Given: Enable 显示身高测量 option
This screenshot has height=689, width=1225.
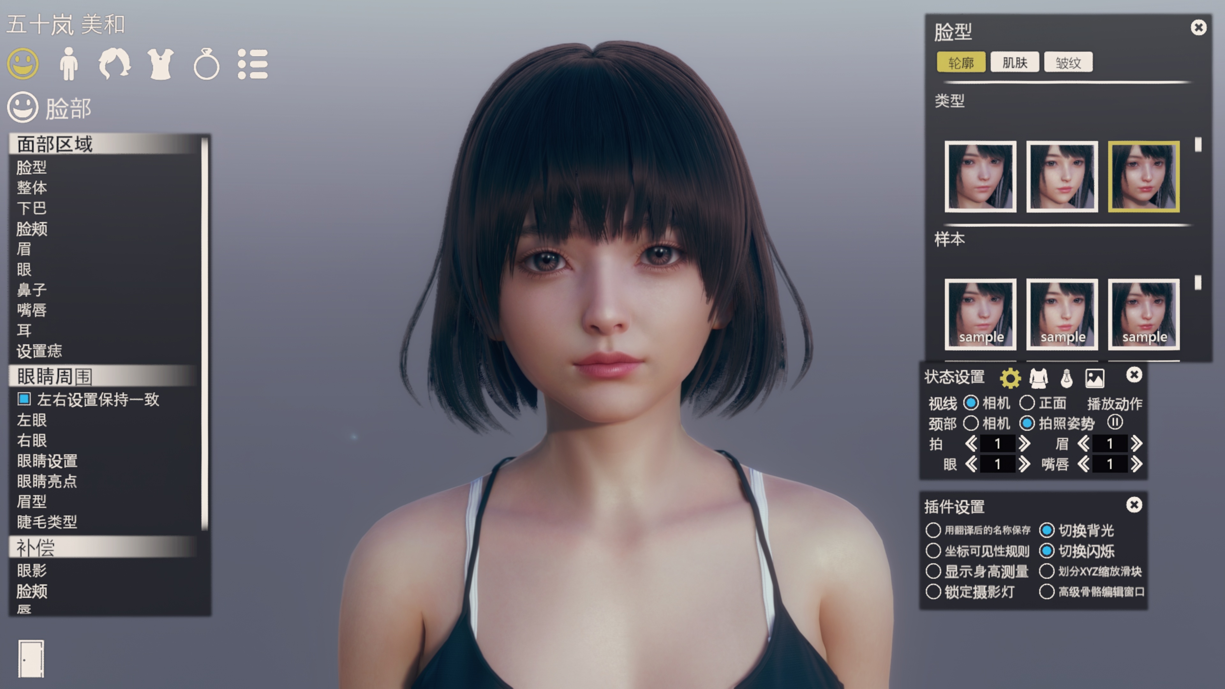Looking at the screenshot, I should click(x=933, y=571).
